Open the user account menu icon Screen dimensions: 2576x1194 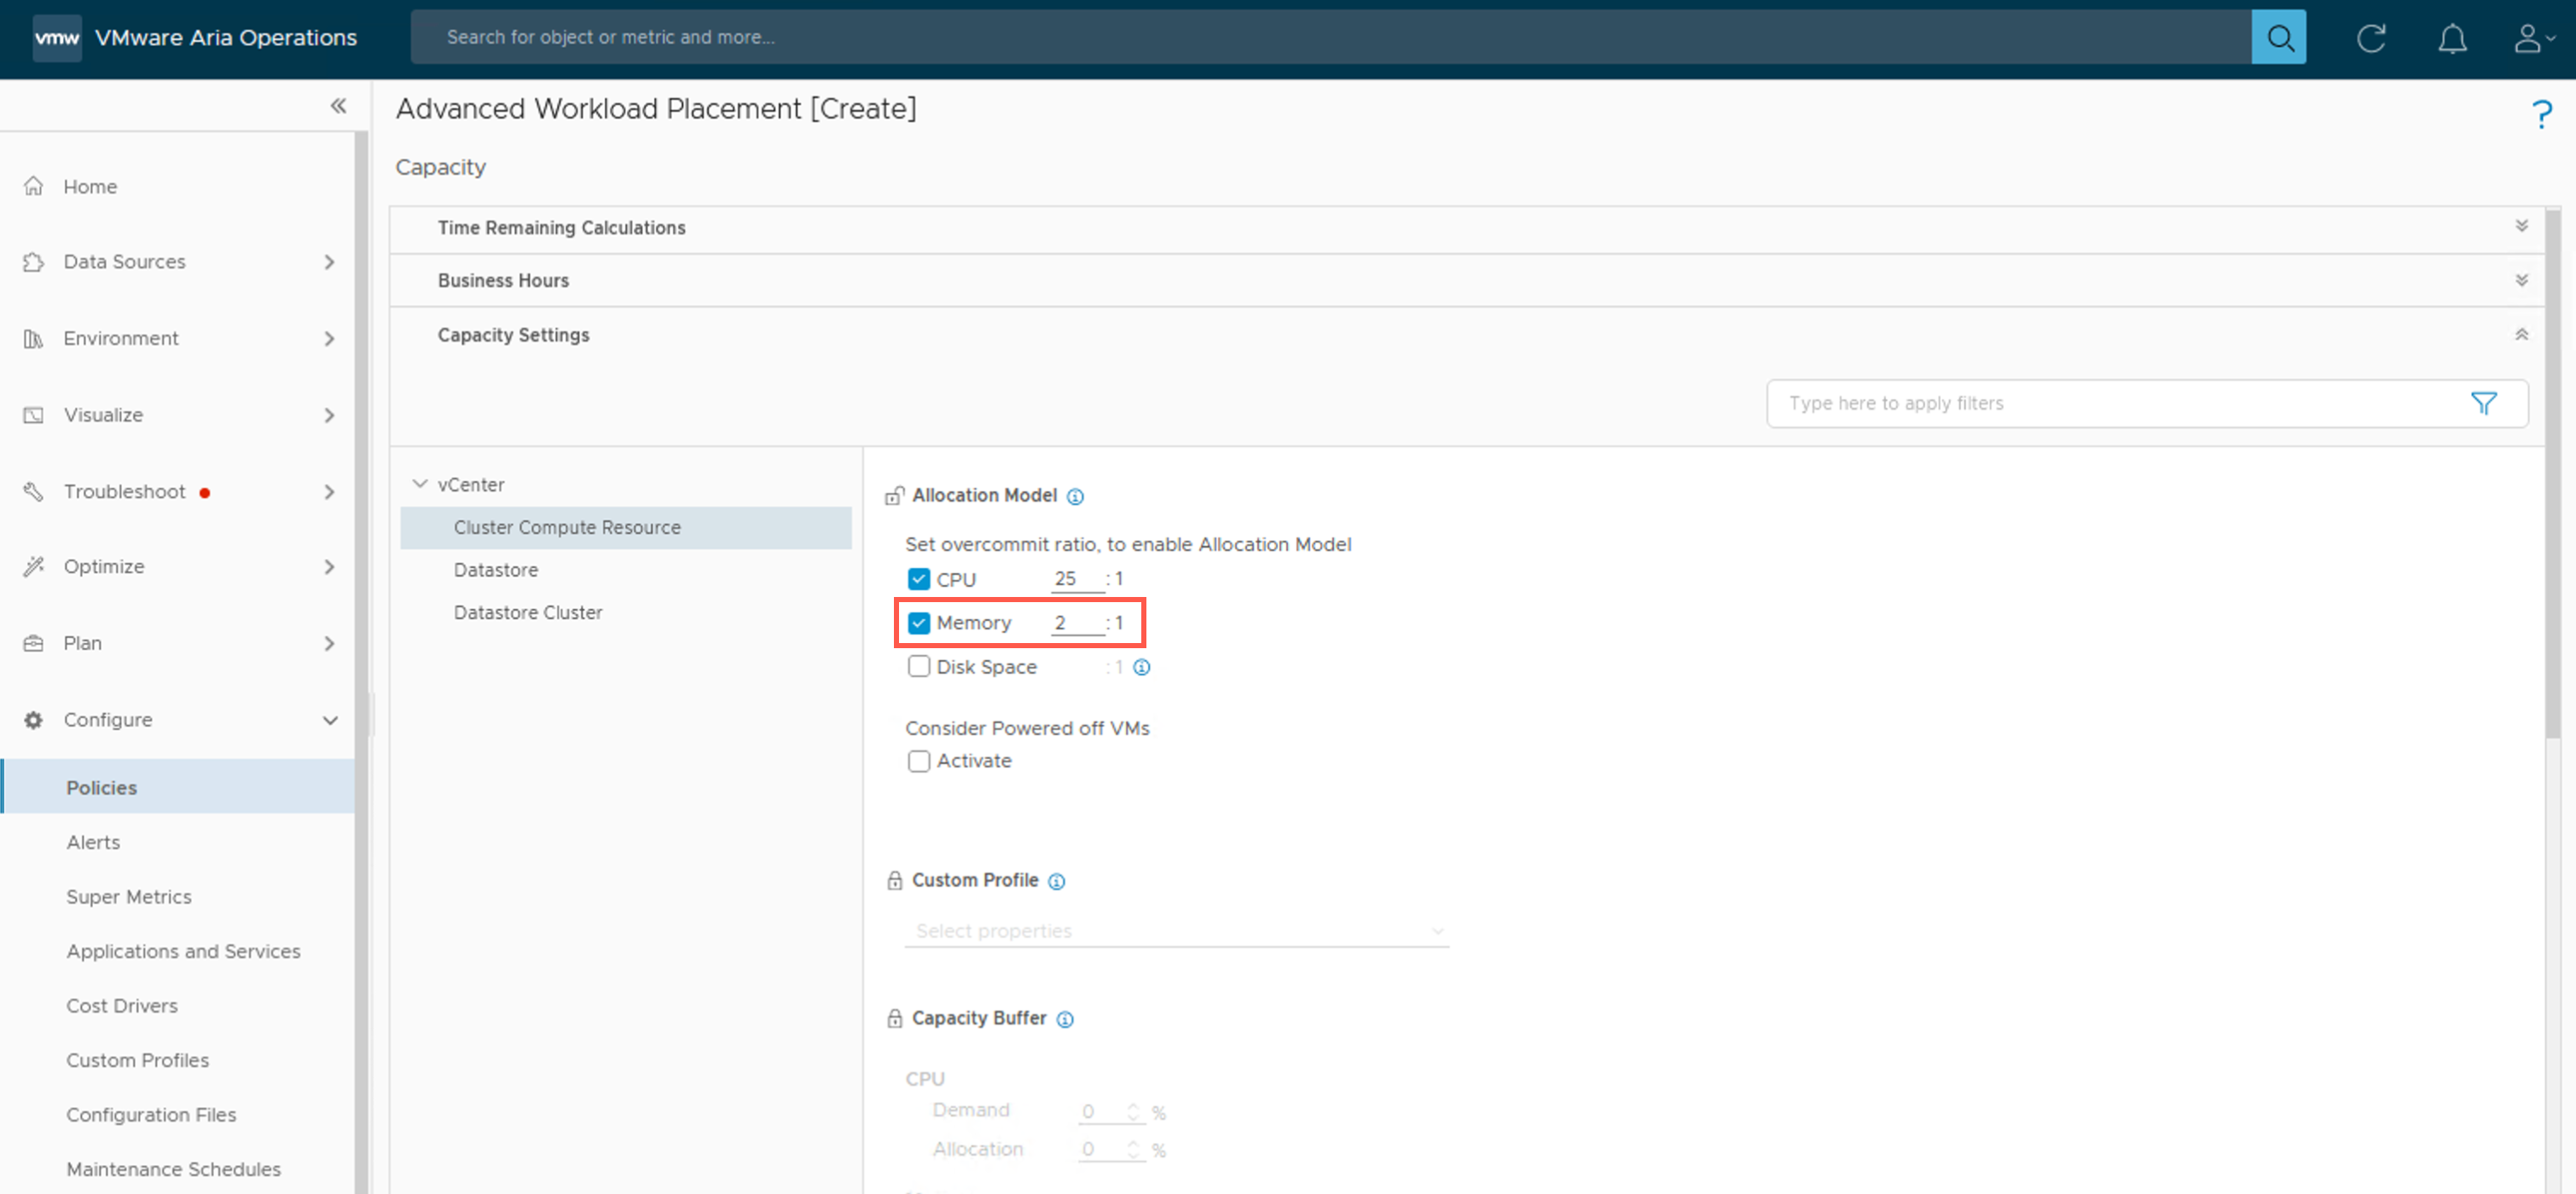(x=2530, y=38)
